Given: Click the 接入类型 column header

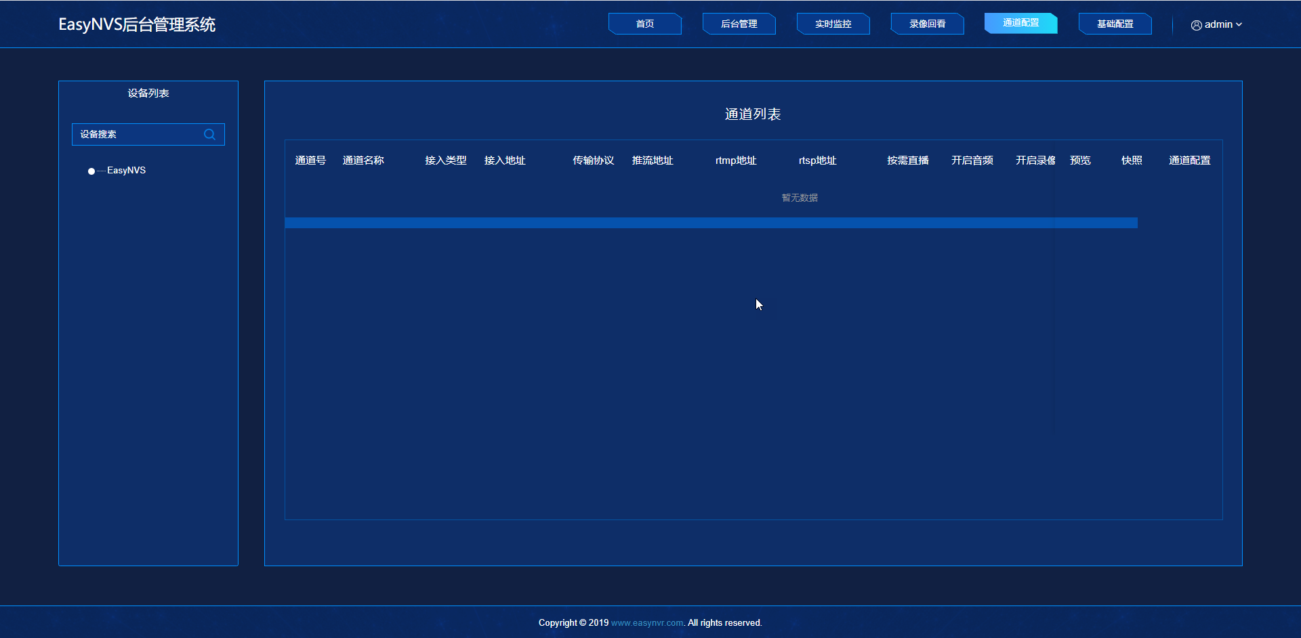Looking at the screenshot, I should pos(446,161).
